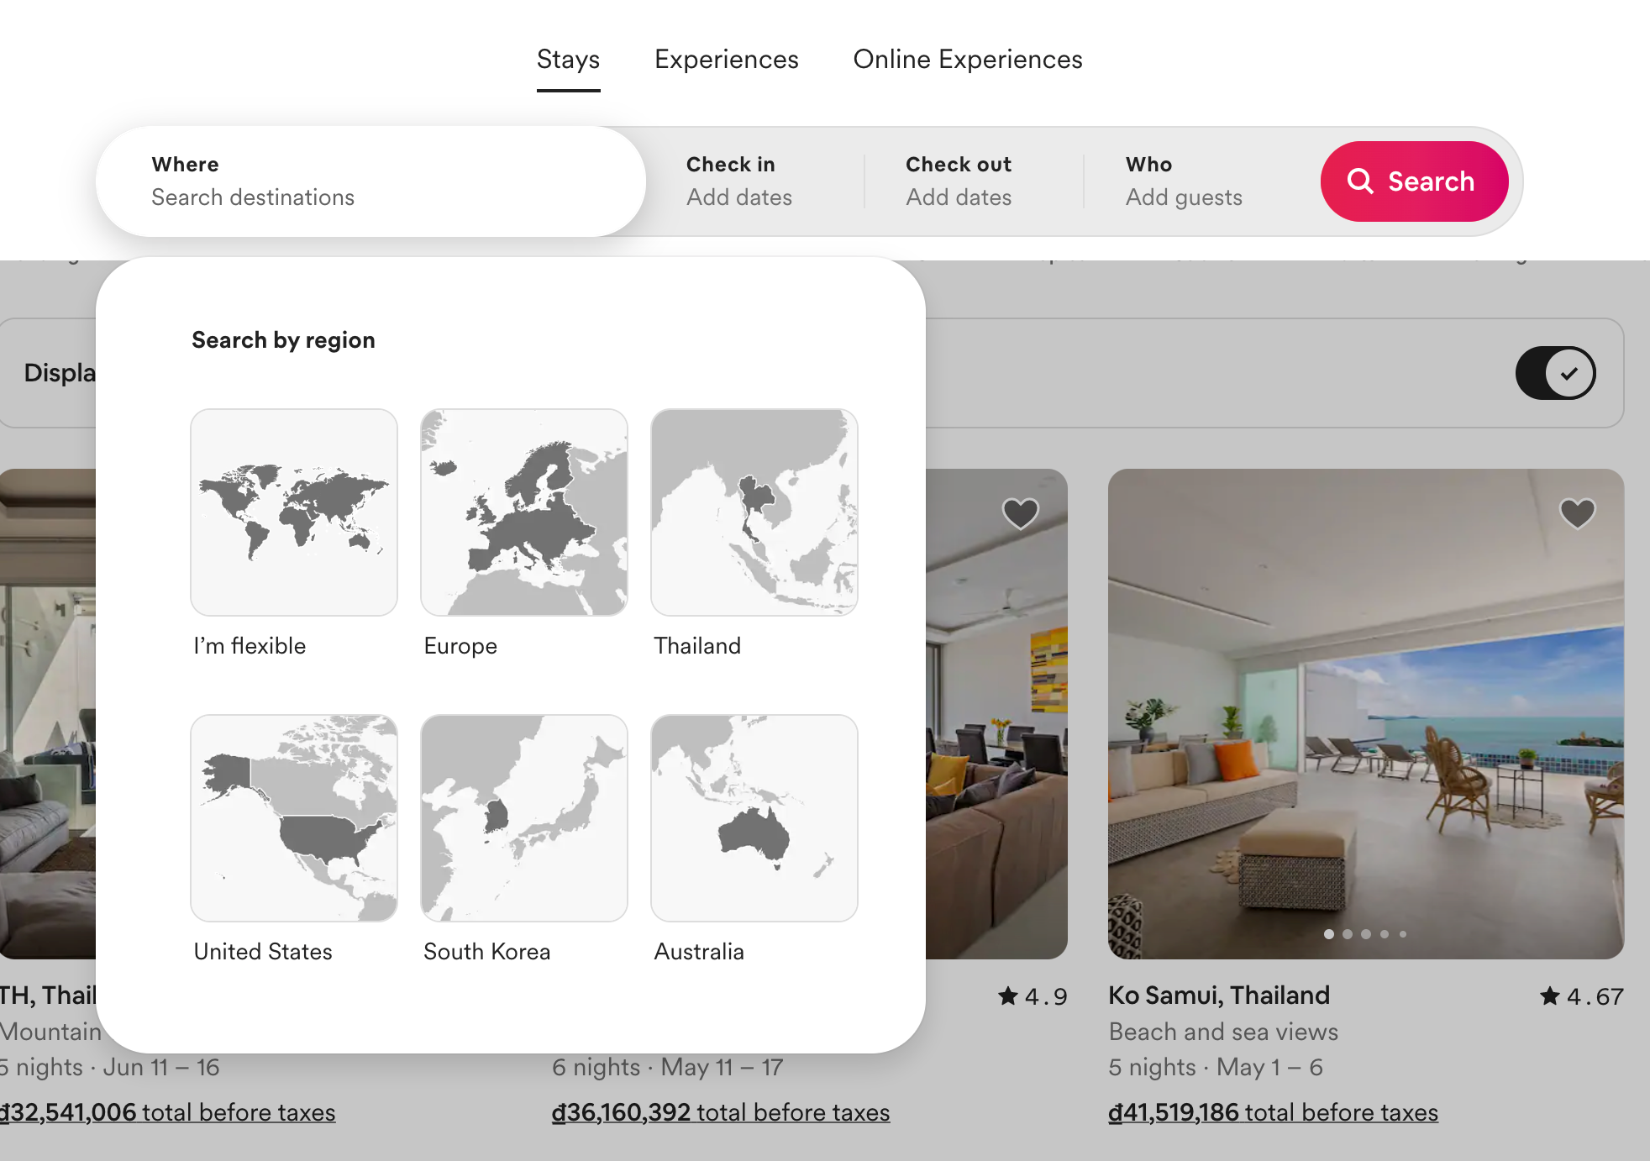The width and height of the screenshot is (1650, 1161).
Task: Open the Experiences tab
Action: [726, 60]
